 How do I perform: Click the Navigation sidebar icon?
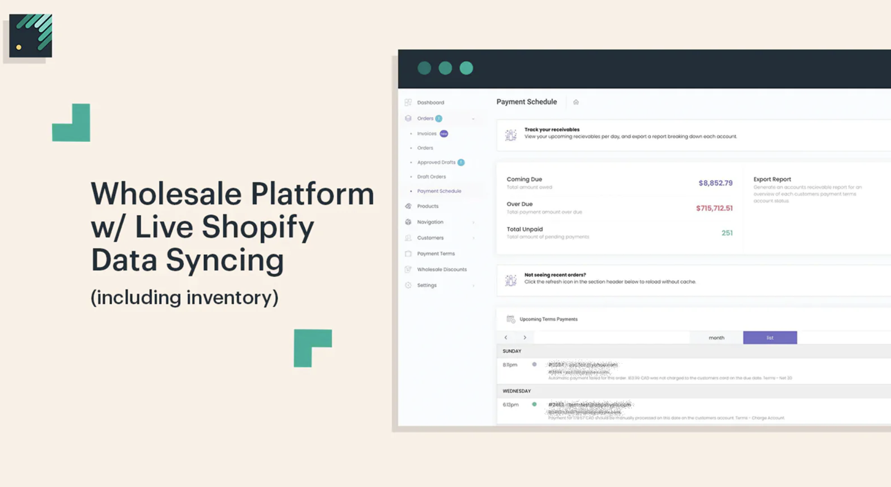coord(408,222)
